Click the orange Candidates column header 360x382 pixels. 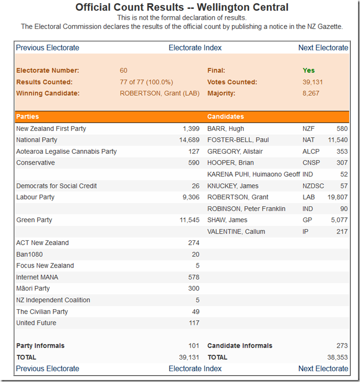coord(225,117)
